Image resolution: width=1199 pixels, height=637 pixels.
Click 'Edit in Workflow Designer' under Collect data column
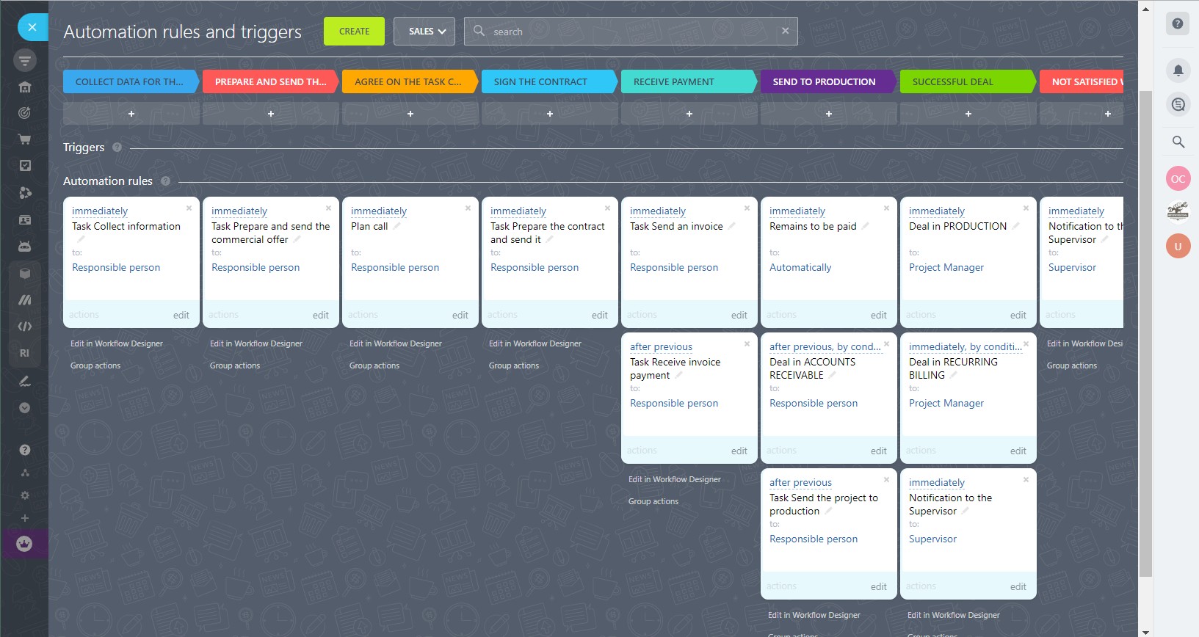point(117,343)
